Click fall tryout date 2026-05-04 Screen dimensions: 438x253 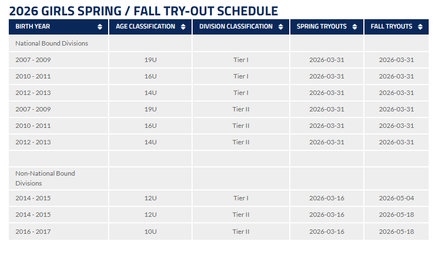coord(396,198)
